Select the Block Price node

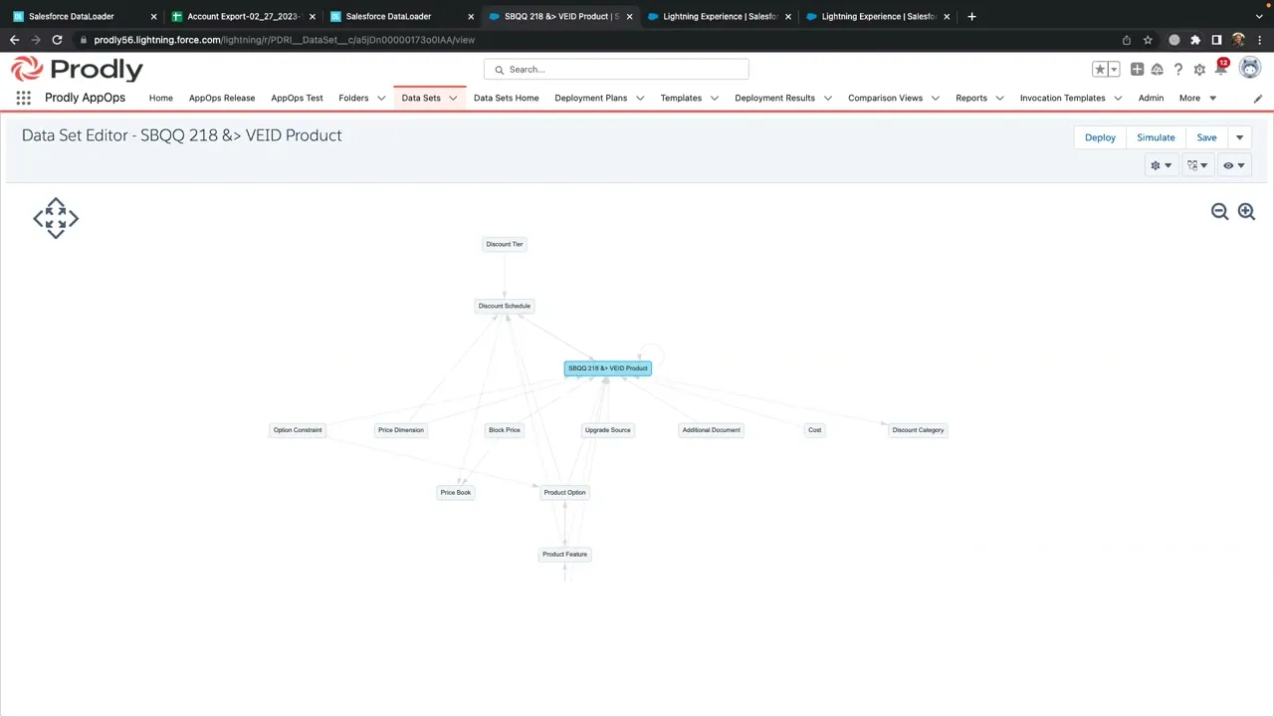(505, 430)
